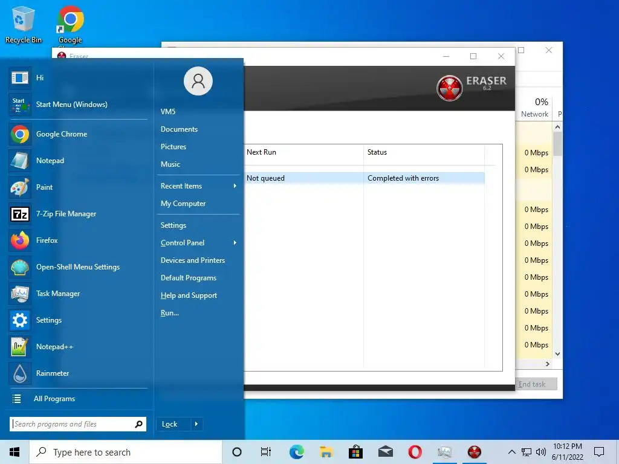
Task: Click the volume speaker tray icon
Action: [x=541, y=452]
